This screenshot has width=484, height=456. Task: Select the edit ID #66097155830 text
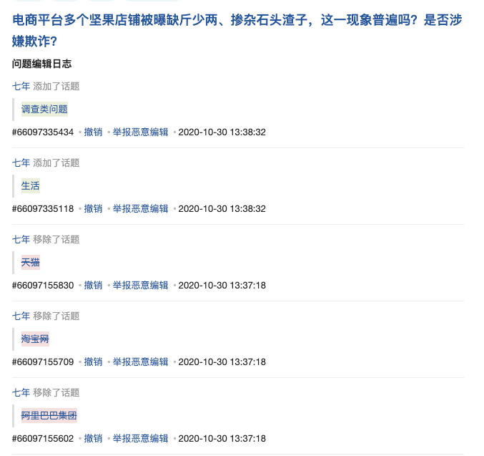click(x=43, y=286)
